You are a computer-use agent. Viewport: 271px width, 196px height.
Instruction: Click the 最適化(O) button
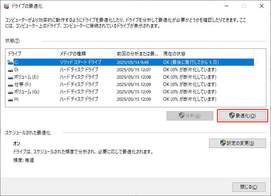pos(242,116)
